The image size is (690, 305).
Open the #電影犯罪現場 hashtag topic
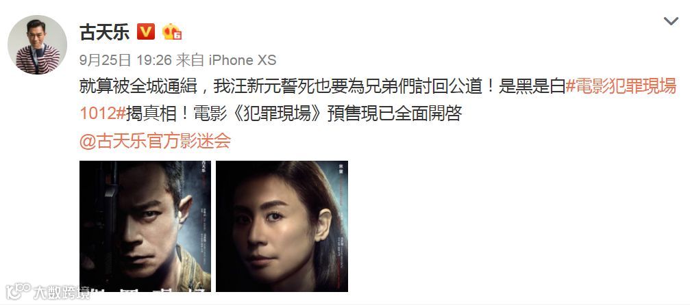coord(621,87)
